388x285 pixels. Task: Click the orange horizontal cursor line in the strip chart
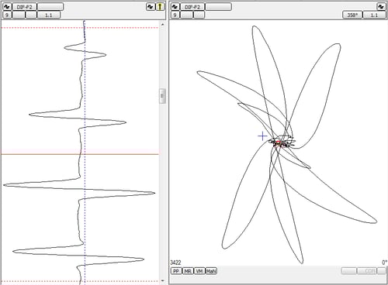point(80,154)
